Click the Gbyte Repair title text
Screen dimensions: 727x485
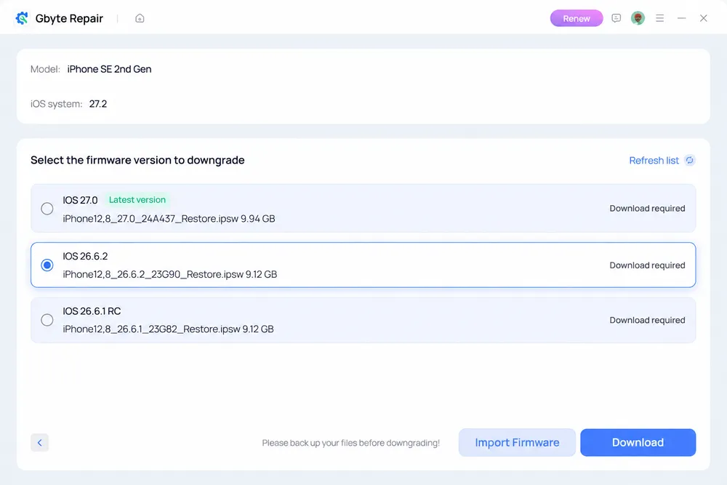[69, 19]
